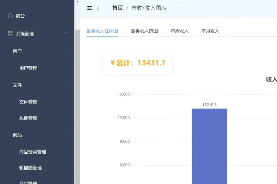Select 前台 in the sidebar
Image resolution: width=277 pixels, height=184 pixels.
(19, 16)
